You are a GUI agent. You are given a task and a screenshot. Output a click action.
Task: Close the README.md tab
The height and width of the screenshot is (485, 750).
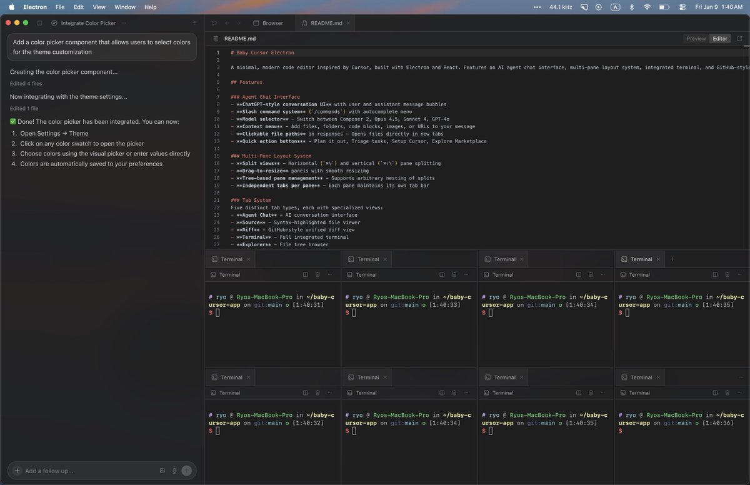[349, 23]
